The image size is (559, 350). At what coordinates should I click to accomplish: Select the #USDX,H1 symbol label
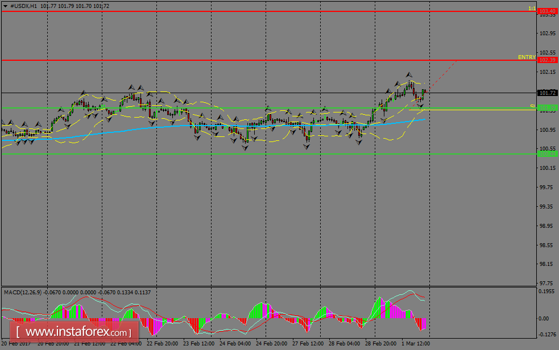pyautogui.click(x=22, y=5)
